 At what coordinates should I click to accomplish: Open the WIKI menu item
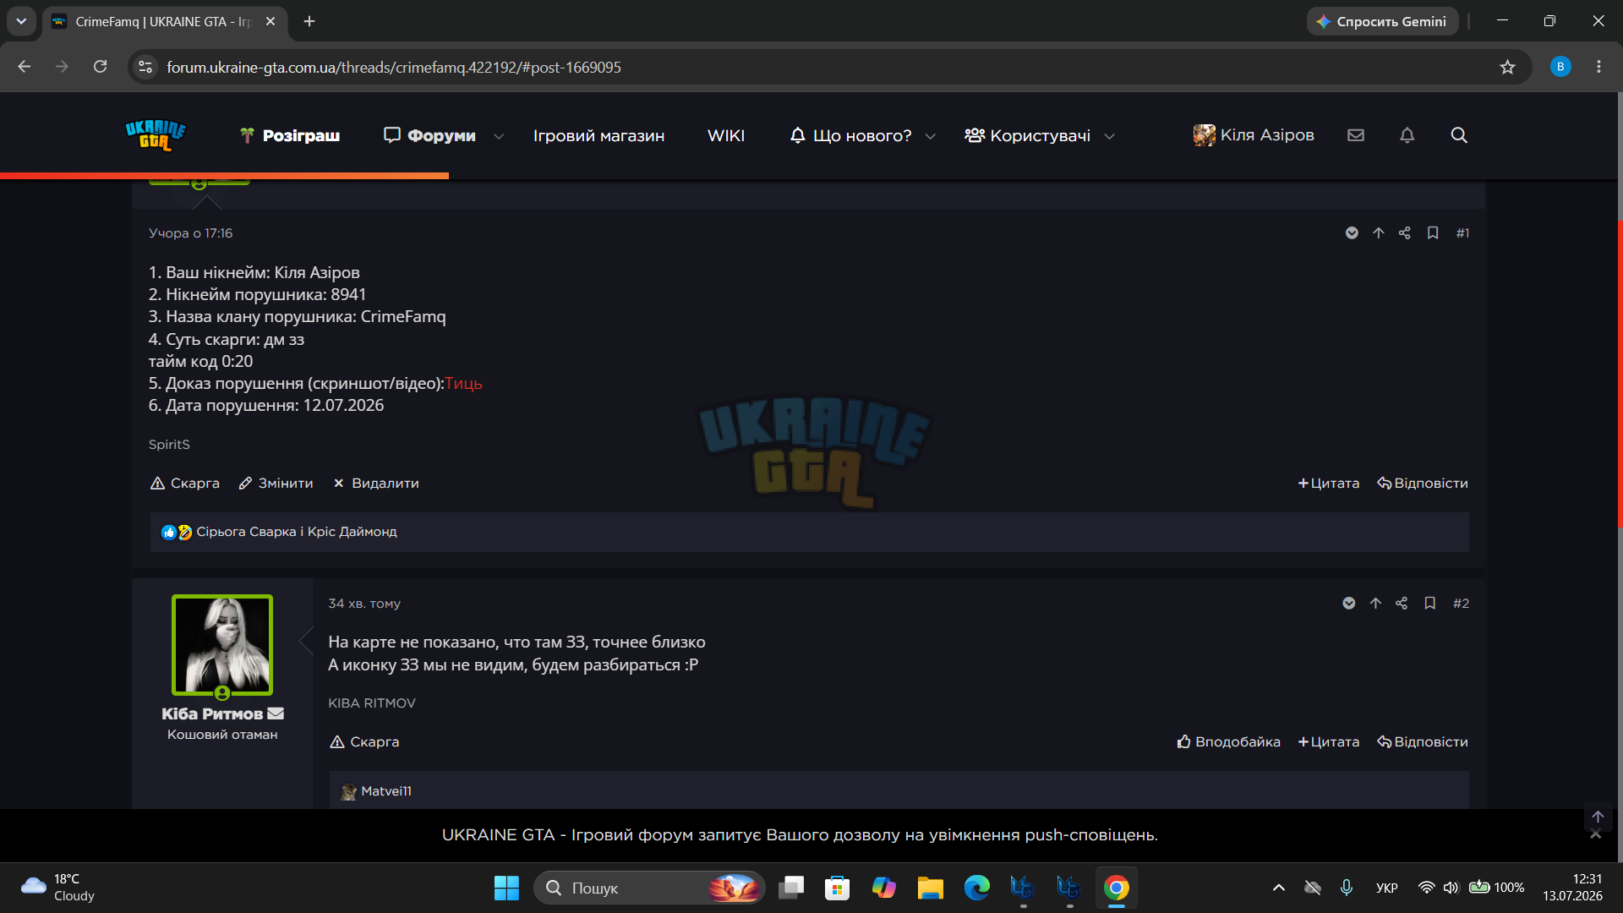click(726, 135)
